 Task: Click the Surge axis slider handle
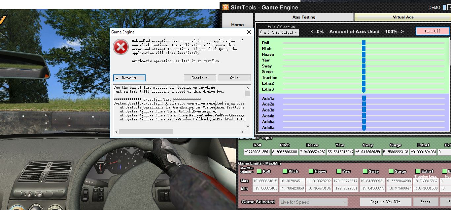(364, 72)
